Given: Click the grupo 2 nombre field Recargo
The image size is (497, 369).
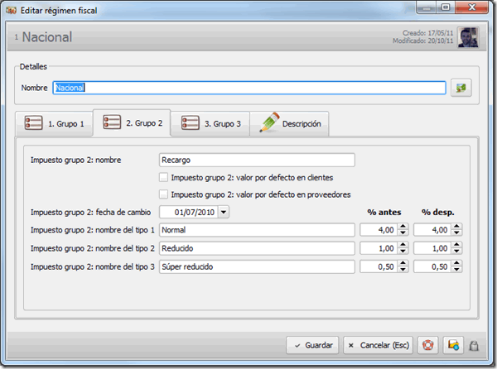Looking at the screenshot, I should coord(257,161).
